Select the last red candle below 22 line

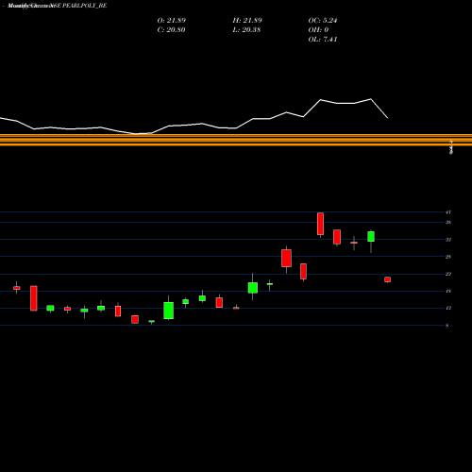click(388, 279)
